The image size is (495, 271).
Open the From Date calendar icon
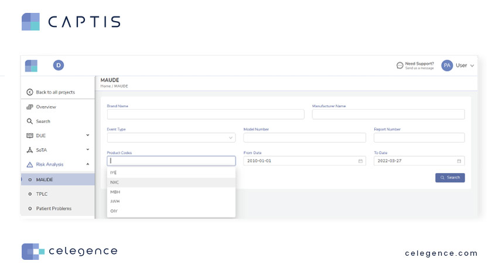tap(360, 161)
